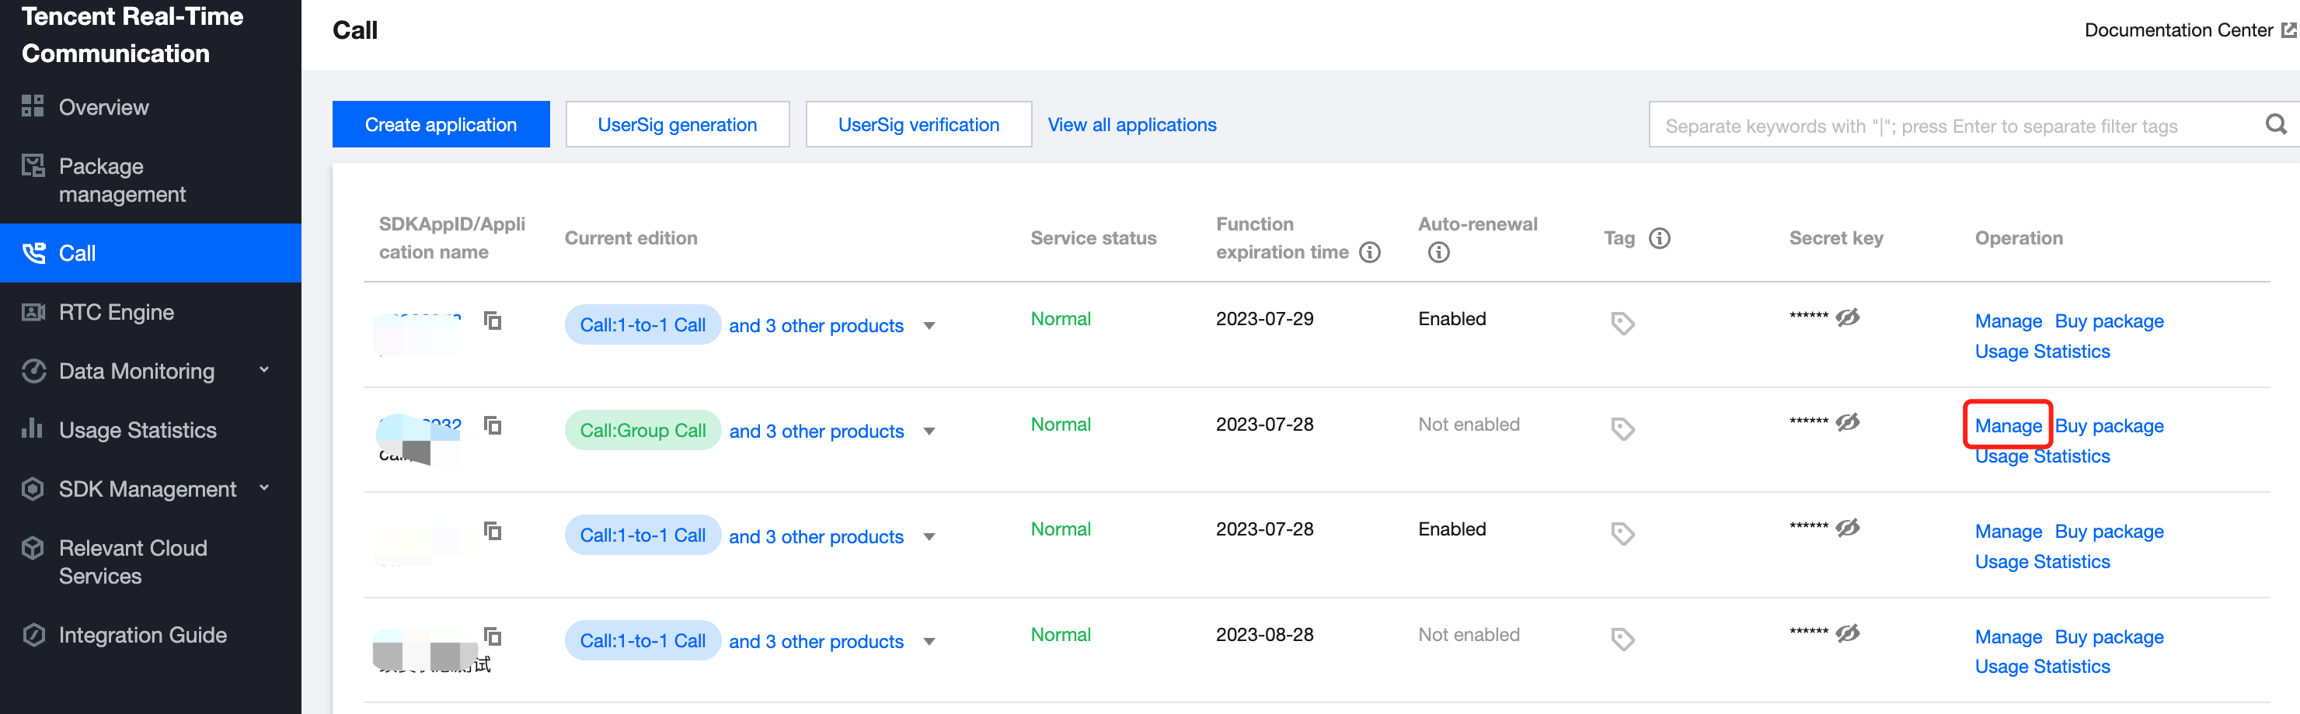
Task: Open Usage Statistics for third row
Action: [x=2042, y=562]
